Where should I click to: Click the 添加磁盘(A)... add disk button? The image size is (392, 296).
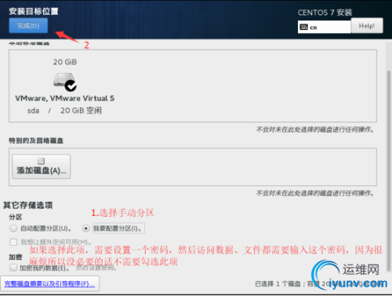[x=42, y=166]
